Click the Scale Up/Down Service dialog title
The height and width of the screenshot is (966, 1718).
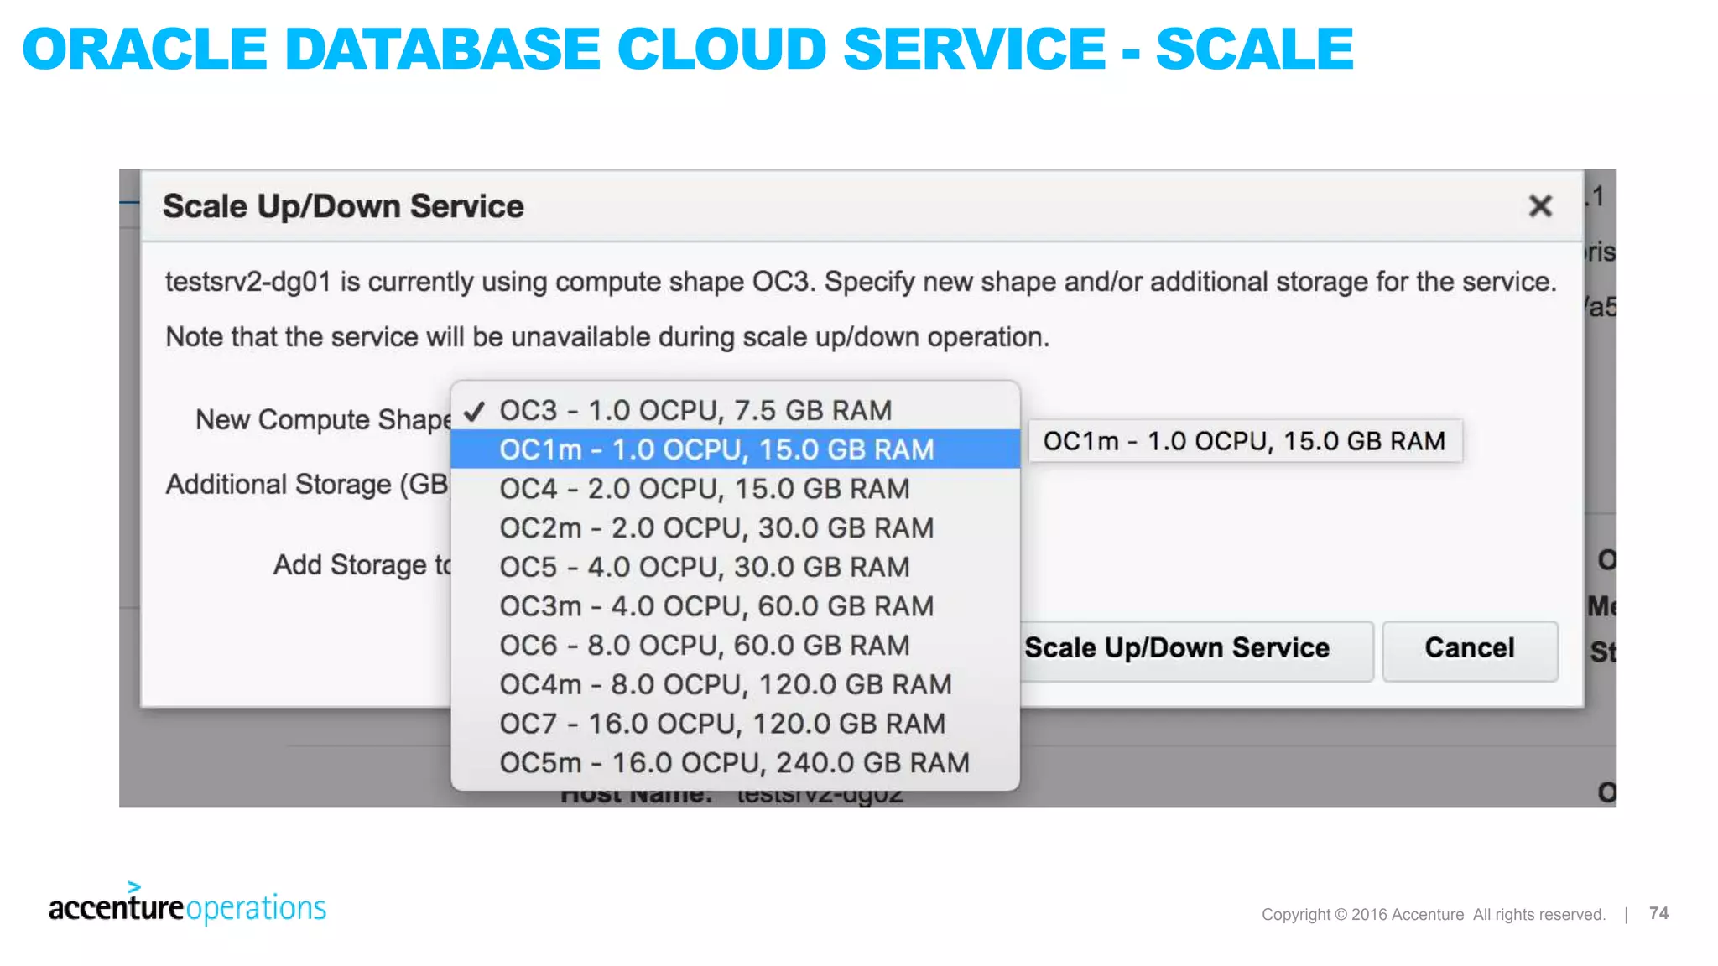pos(343,206)
